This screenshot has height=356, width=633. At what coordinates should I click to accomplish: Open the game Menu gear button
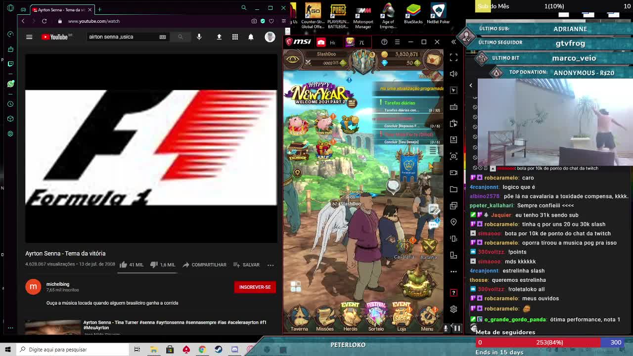(427, 317)
